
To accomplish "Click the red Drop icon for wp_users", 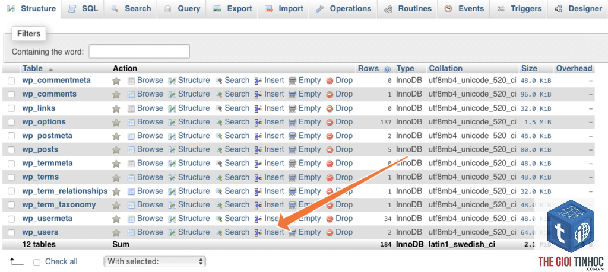I will (330, 232).
